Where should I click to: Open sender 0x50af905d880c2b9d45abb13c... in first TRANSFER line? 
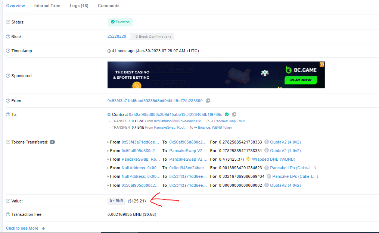point(179,121)
